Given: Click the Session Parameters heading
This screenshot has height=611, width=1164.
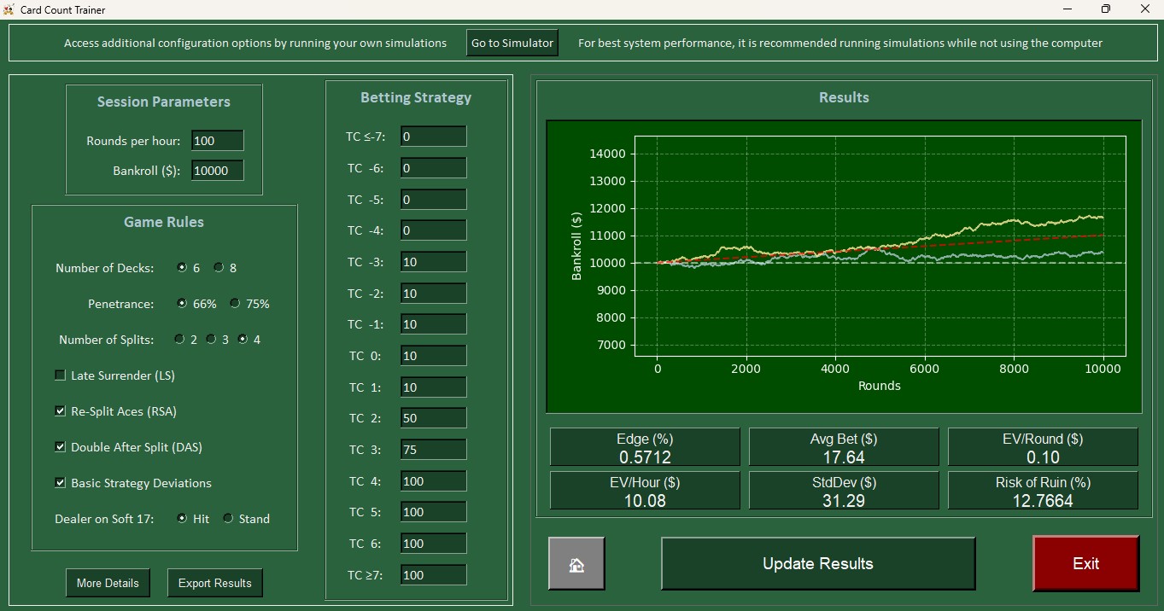Looking at the screenshot, I should (164, 102).
